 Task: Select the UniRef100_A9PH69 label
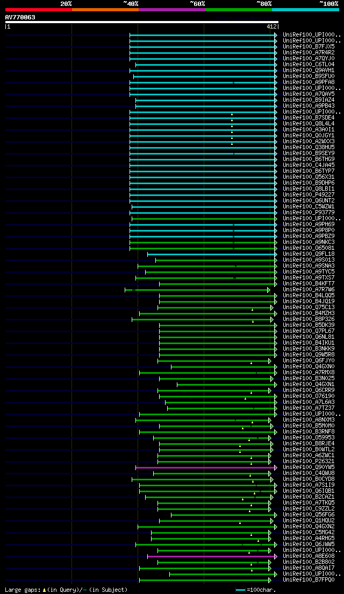pyautogui.click(x=309, y=224)
